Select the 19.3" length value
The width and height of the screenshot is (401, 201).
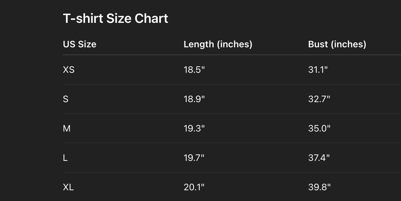pyautogui.click(x=194, y=129)
